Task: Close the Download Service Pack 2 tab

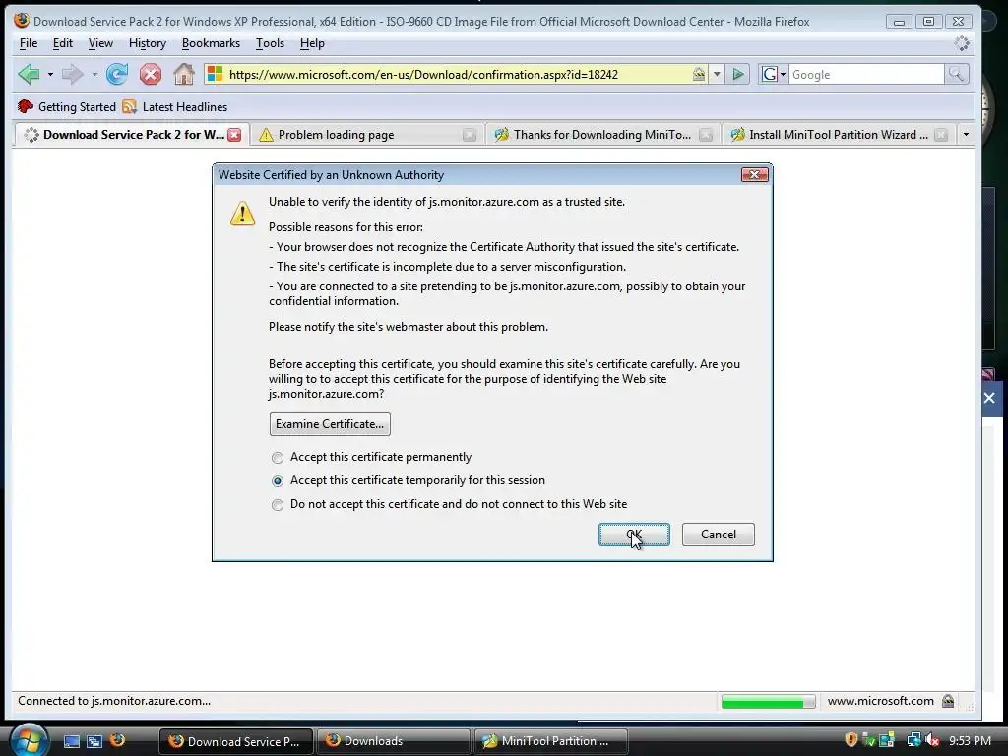Action: tap(234, 134)
